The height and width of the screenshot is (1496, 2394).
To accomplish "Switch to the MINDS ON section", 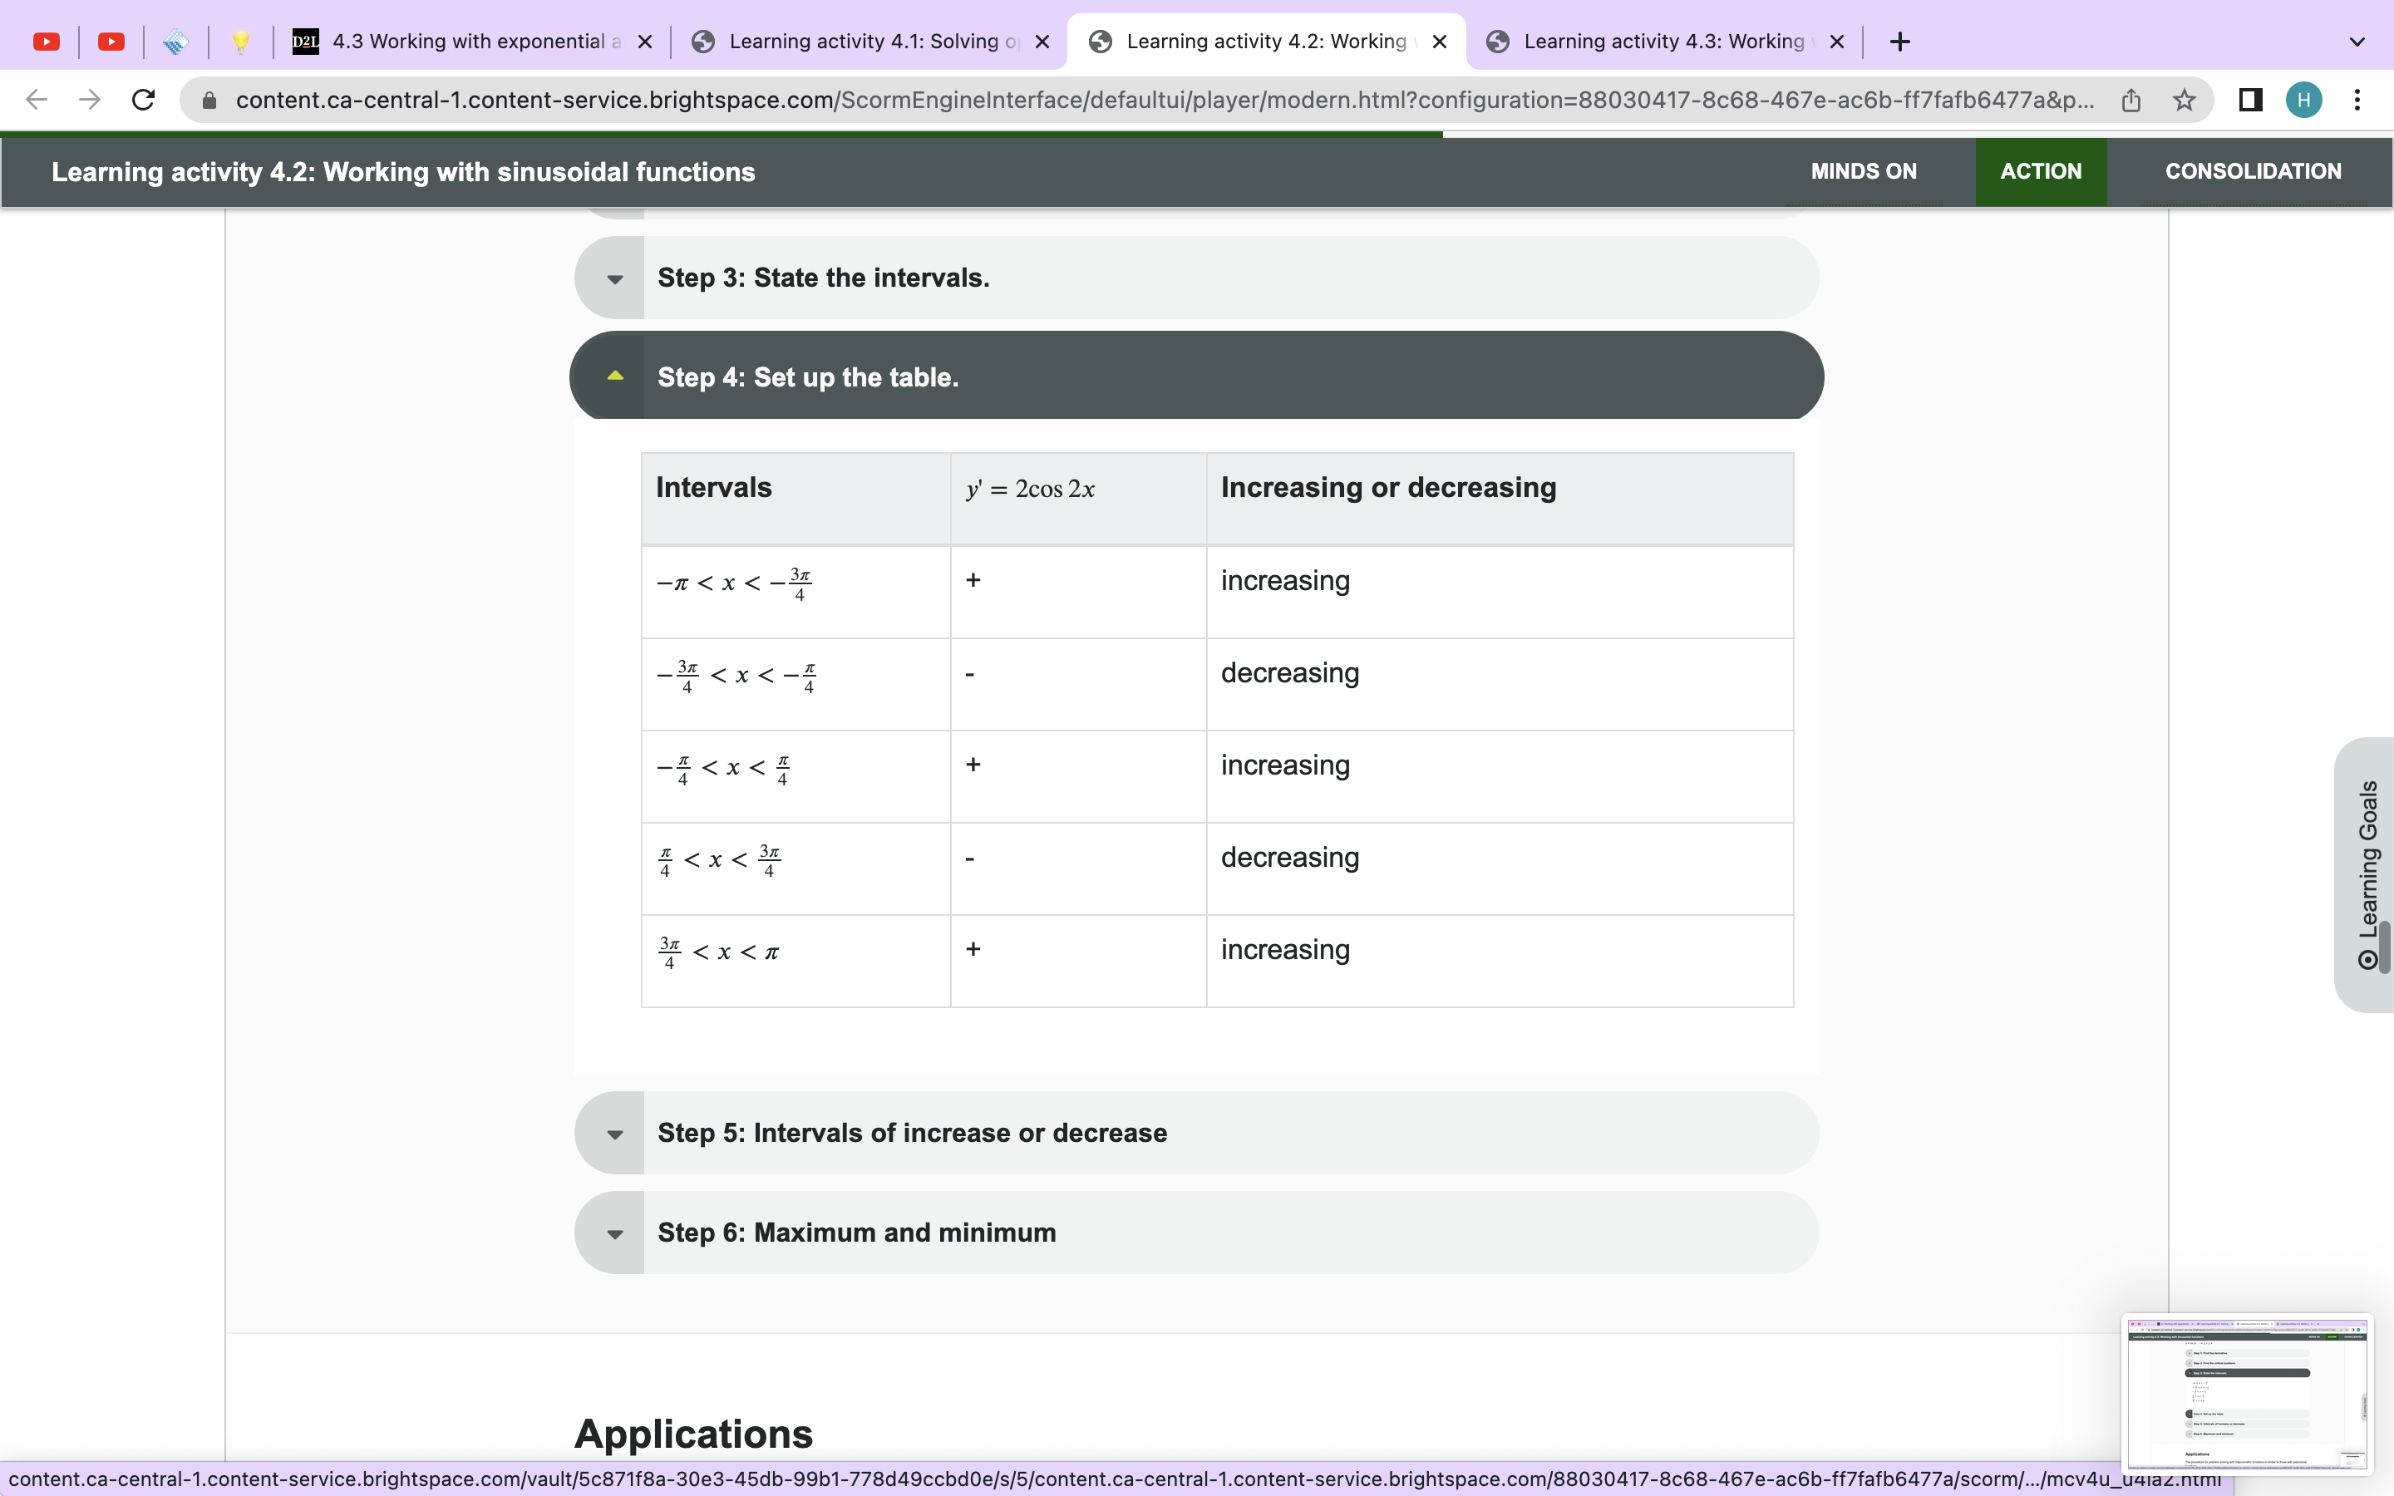I will 1864,171.
